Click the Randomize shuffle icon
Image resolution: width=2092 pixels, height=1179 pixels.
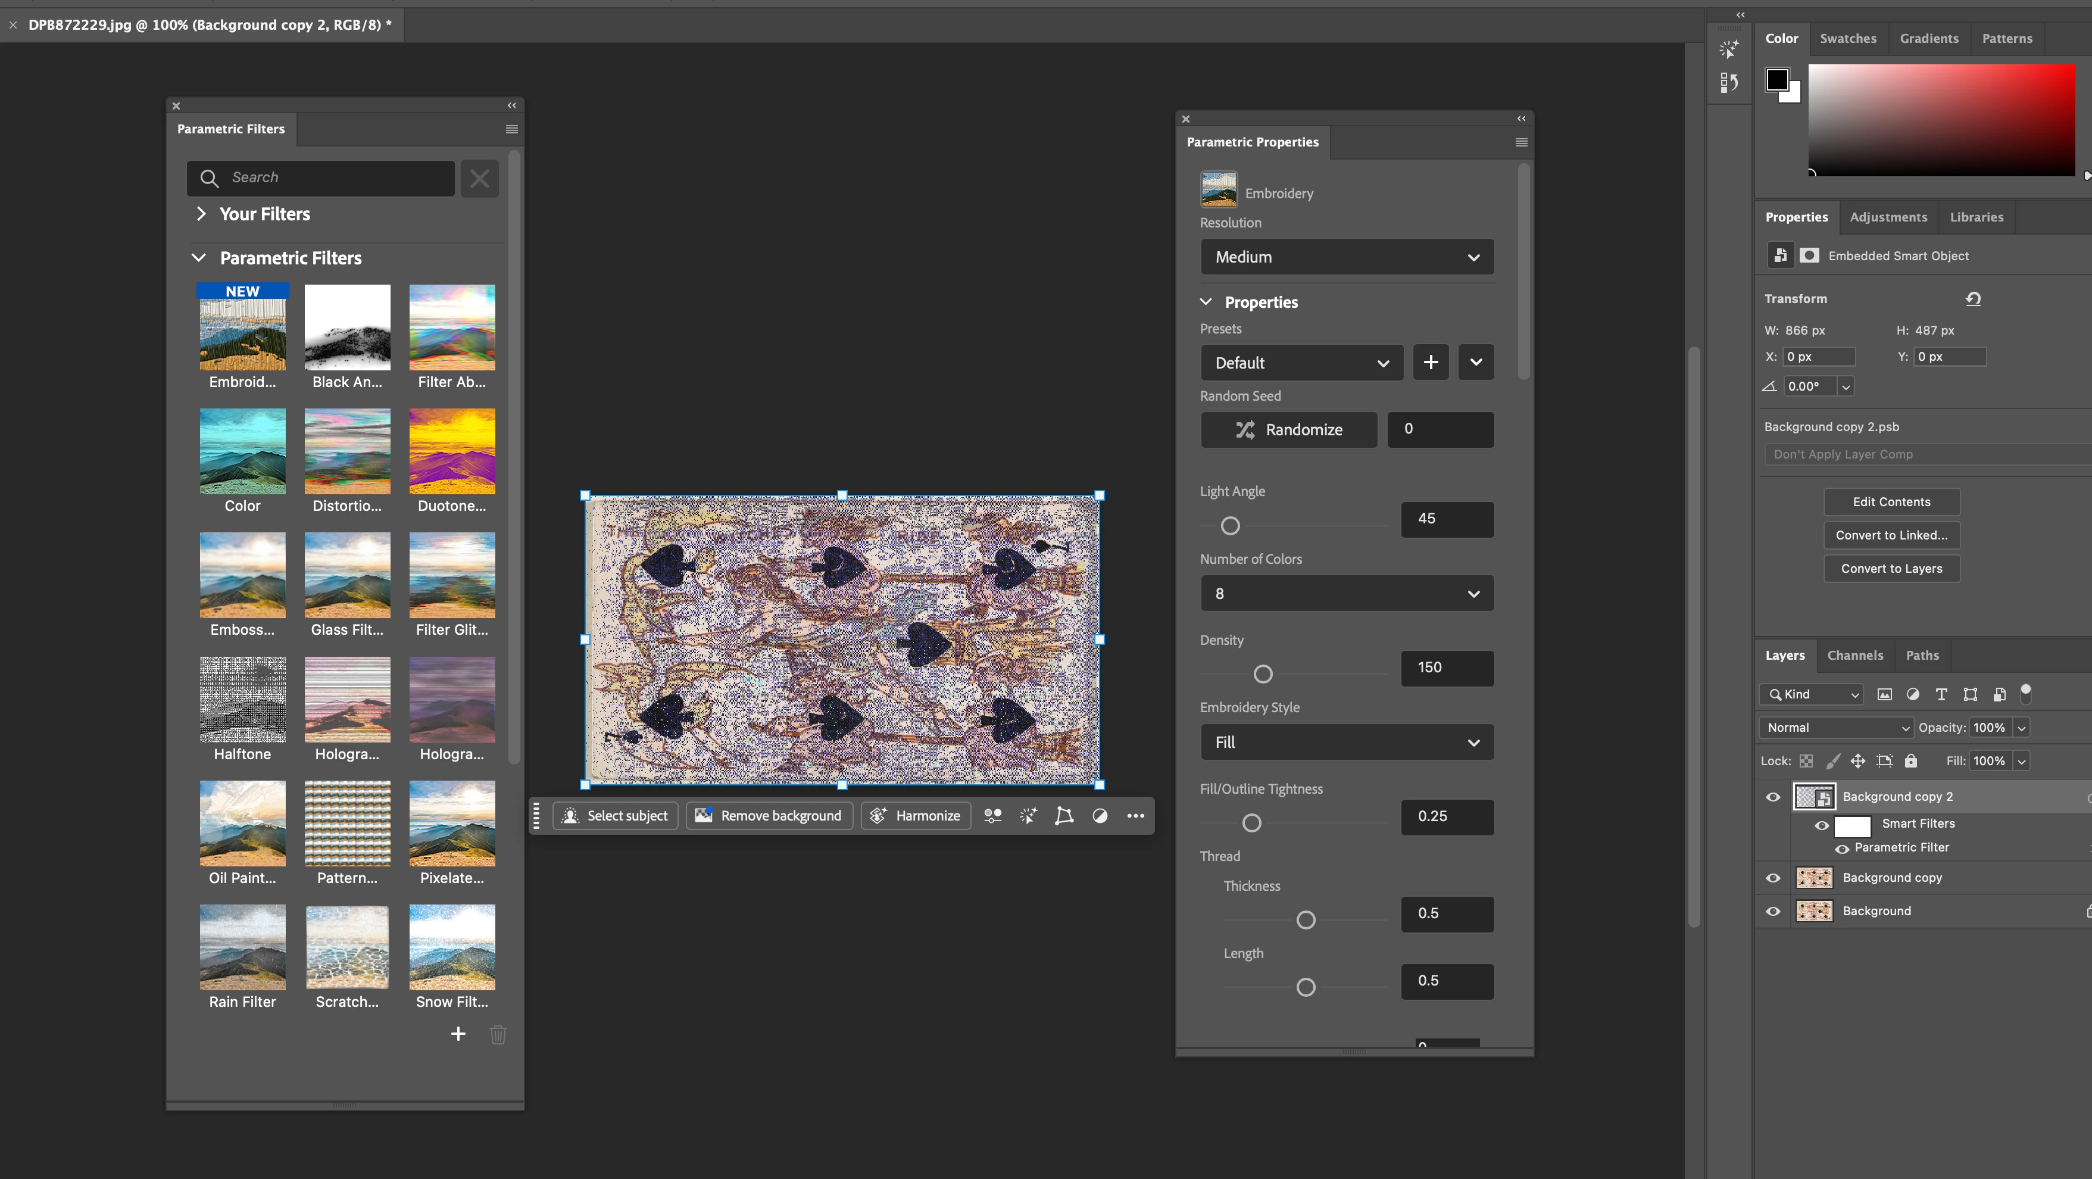(x=1245, y=430)
